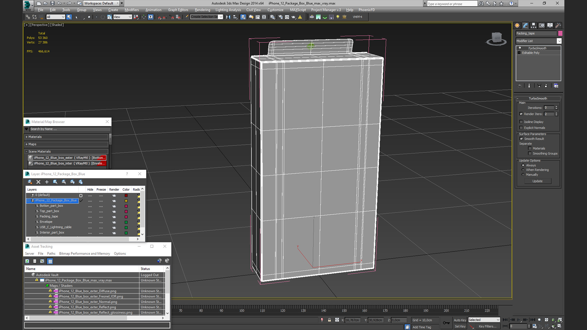This screenshot has height=330, width=587.
Task: Open the Modifiers menu
Action: click(x=131, y=10)
